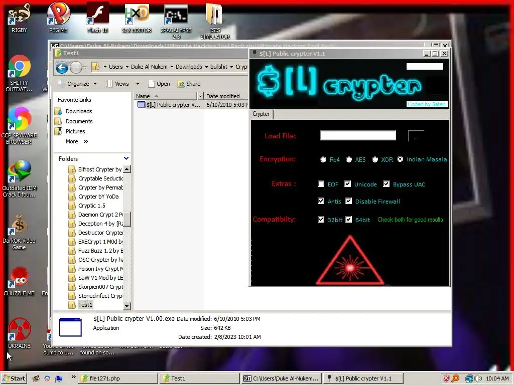The height and width of the screenshot is (385, 514).
Task: Open Name column filter dropdown
Action: pos(200,96)
